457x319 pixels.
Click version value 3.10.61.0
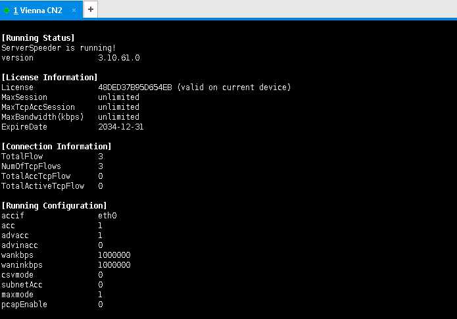coord(119,58)
